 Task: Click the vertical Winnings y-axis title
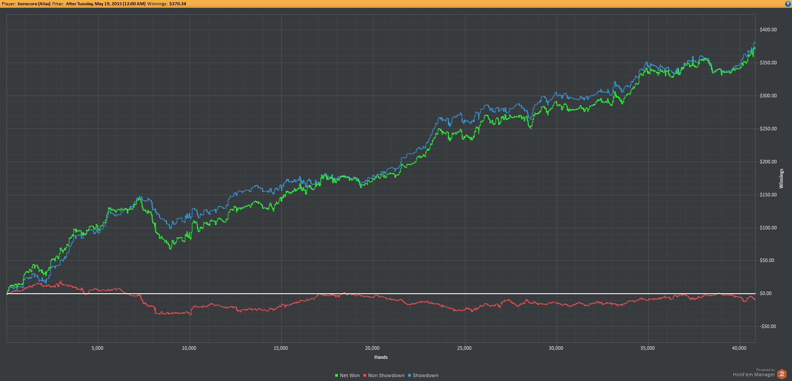tap(781, 179)
